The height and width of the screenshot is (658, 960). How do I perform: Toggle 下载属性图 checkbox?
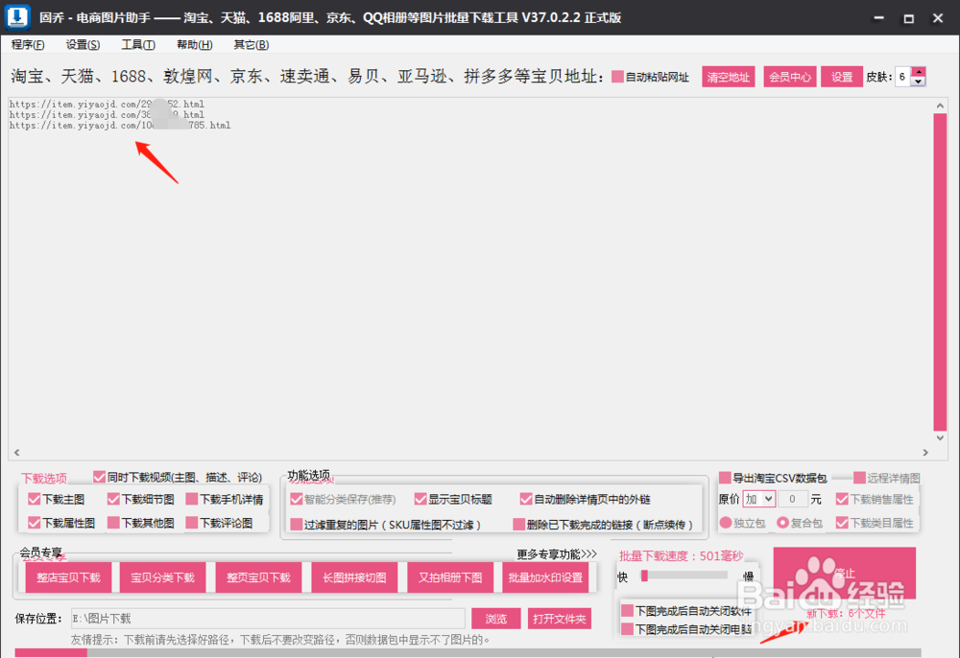click(35, 522)
